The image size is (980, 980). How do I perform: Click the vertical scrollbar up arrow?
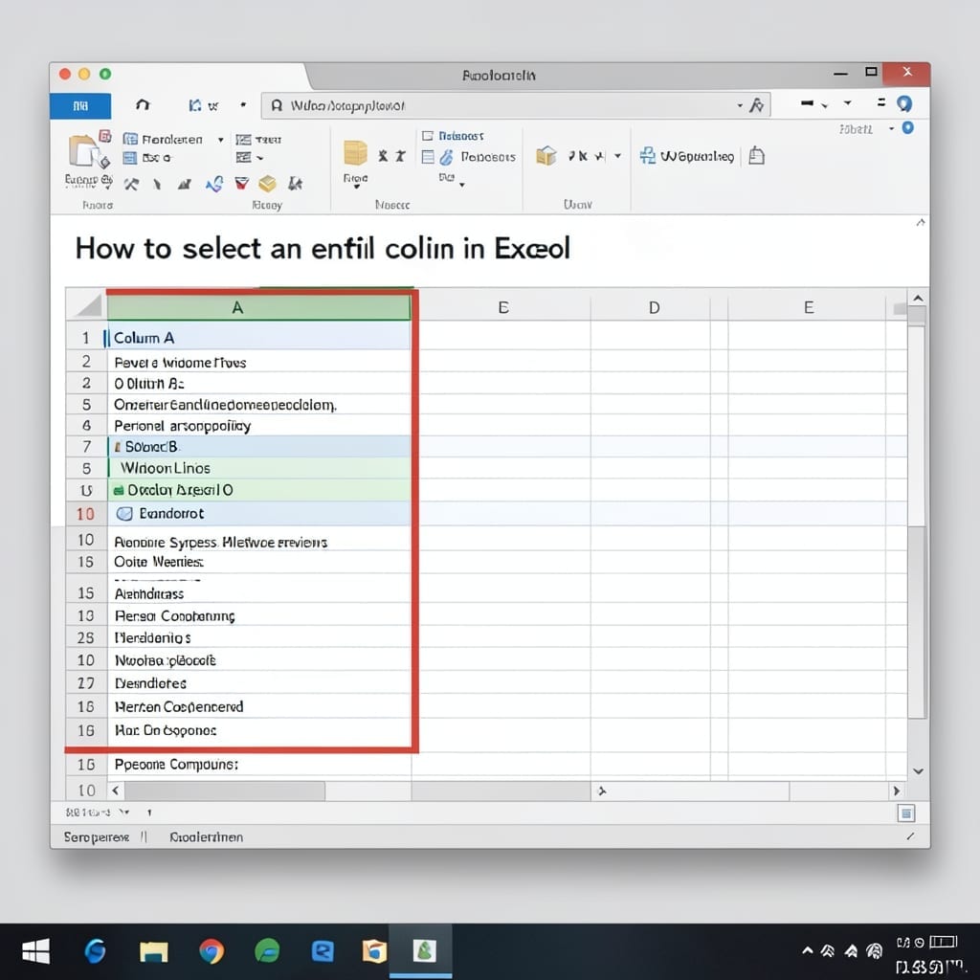[x=918, y=299]
